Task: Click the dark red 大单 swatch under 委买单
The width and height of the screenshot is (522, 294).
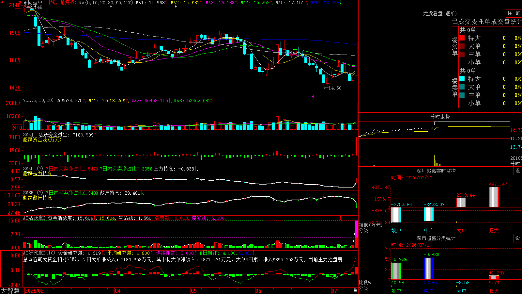Action: [x=462, y=46]
